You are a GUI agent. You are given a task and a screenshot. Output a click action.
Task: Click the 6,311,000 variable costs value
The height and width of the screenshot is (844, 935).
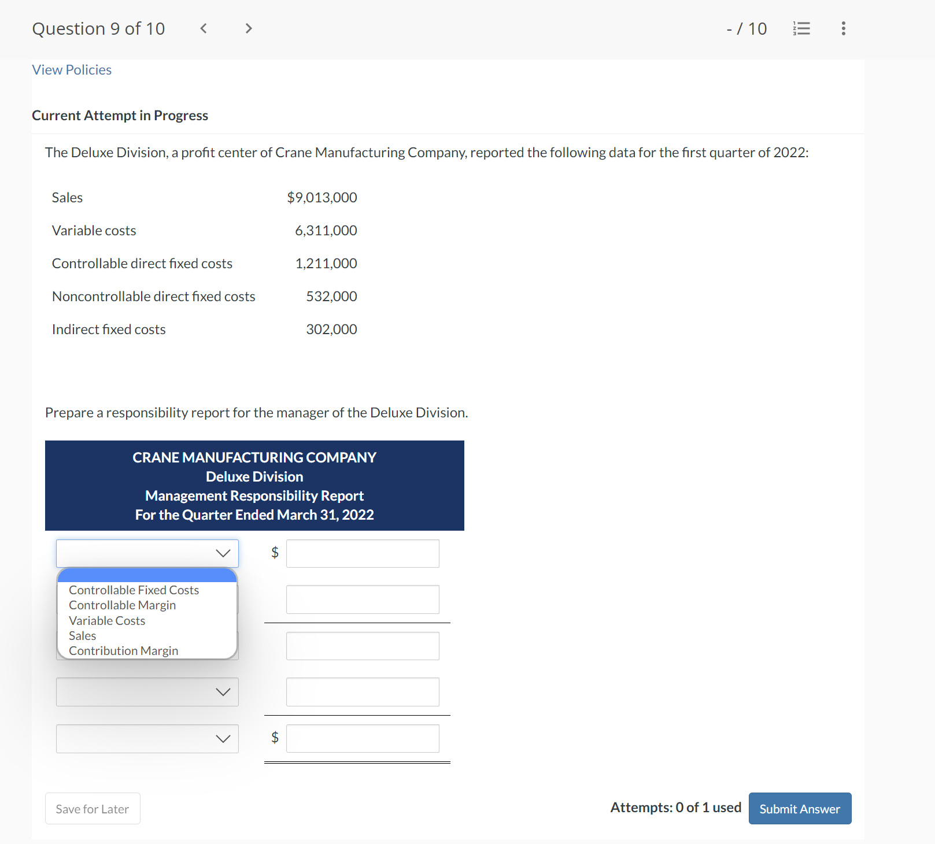click(326, 231)
